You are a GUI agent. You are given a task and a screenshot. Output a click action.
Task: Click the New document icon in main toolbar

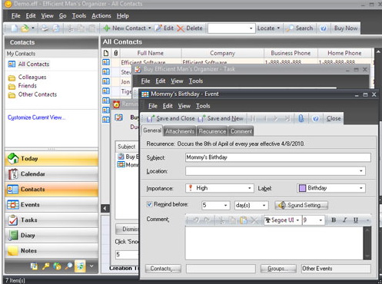pos(14,28)
